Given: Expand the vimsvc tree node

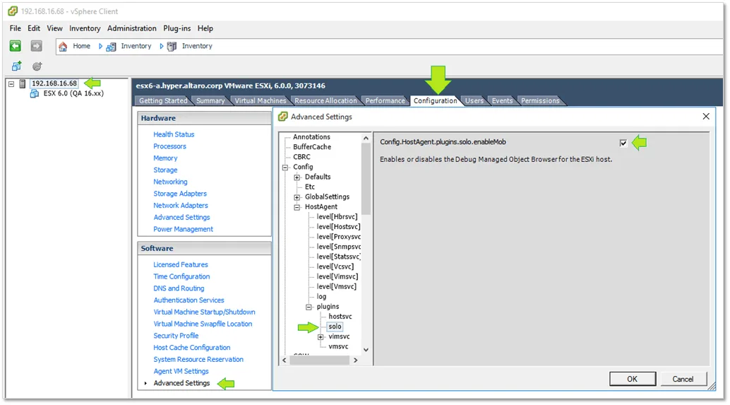Looking at the screenshot, I should click(321, 337).
